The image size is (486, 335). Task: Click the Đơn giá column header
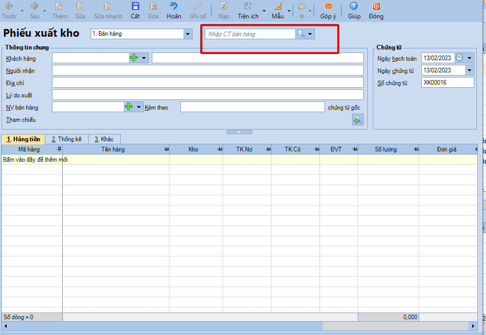pyautogui.click(x=447, y=149)
